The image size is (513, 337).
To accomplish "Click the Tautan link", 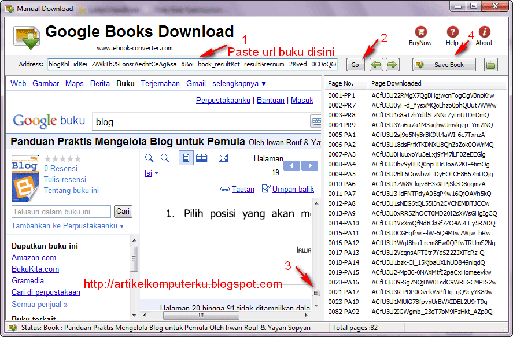I will pos(243,189).
